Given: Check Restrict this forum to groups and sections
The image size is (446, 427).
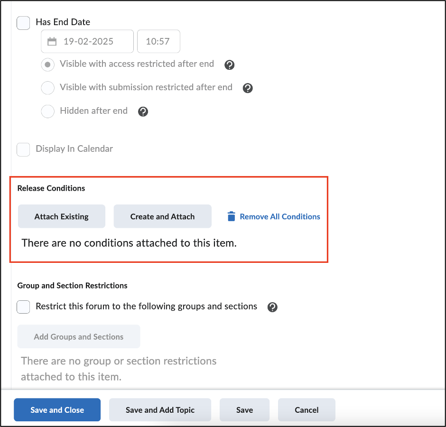Looking at the screenshot, I should coord(23,307).
